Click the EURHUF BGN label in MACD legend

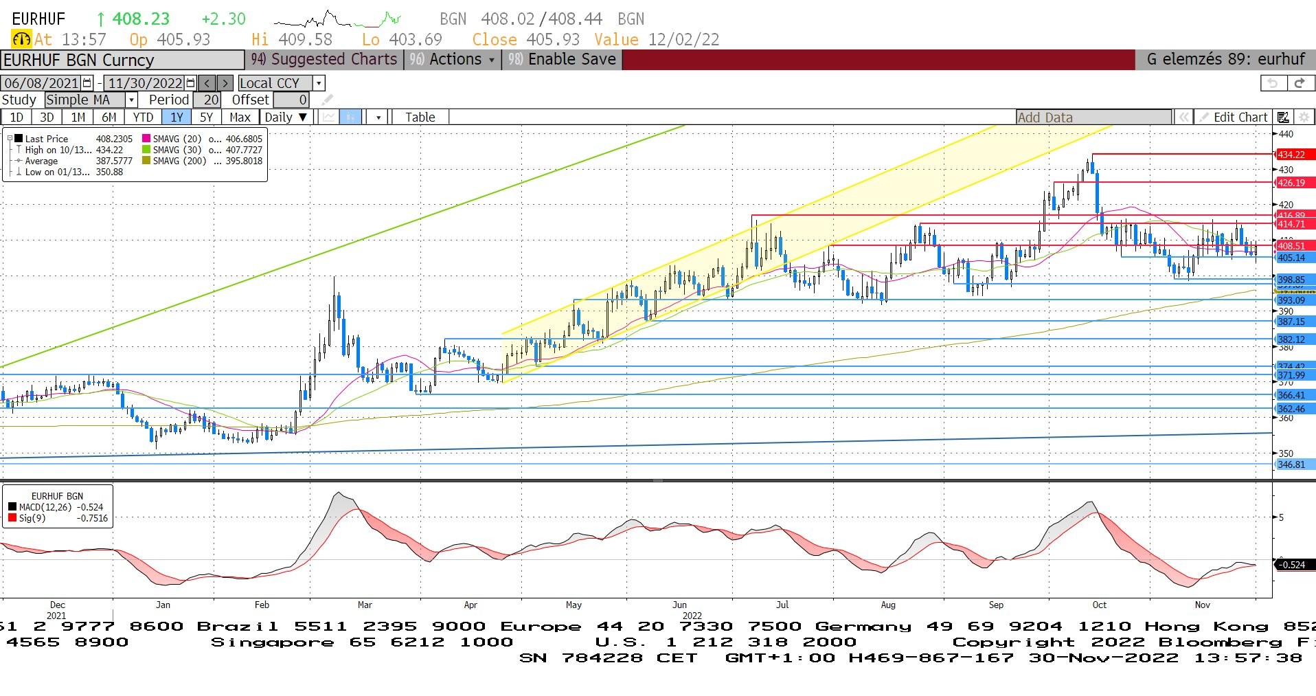[x=57, y=496]
